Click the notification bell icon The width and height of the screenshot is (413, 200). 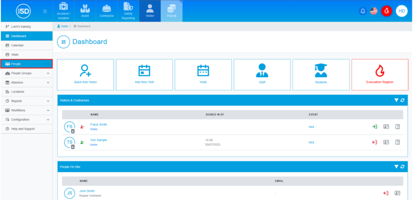363,11
